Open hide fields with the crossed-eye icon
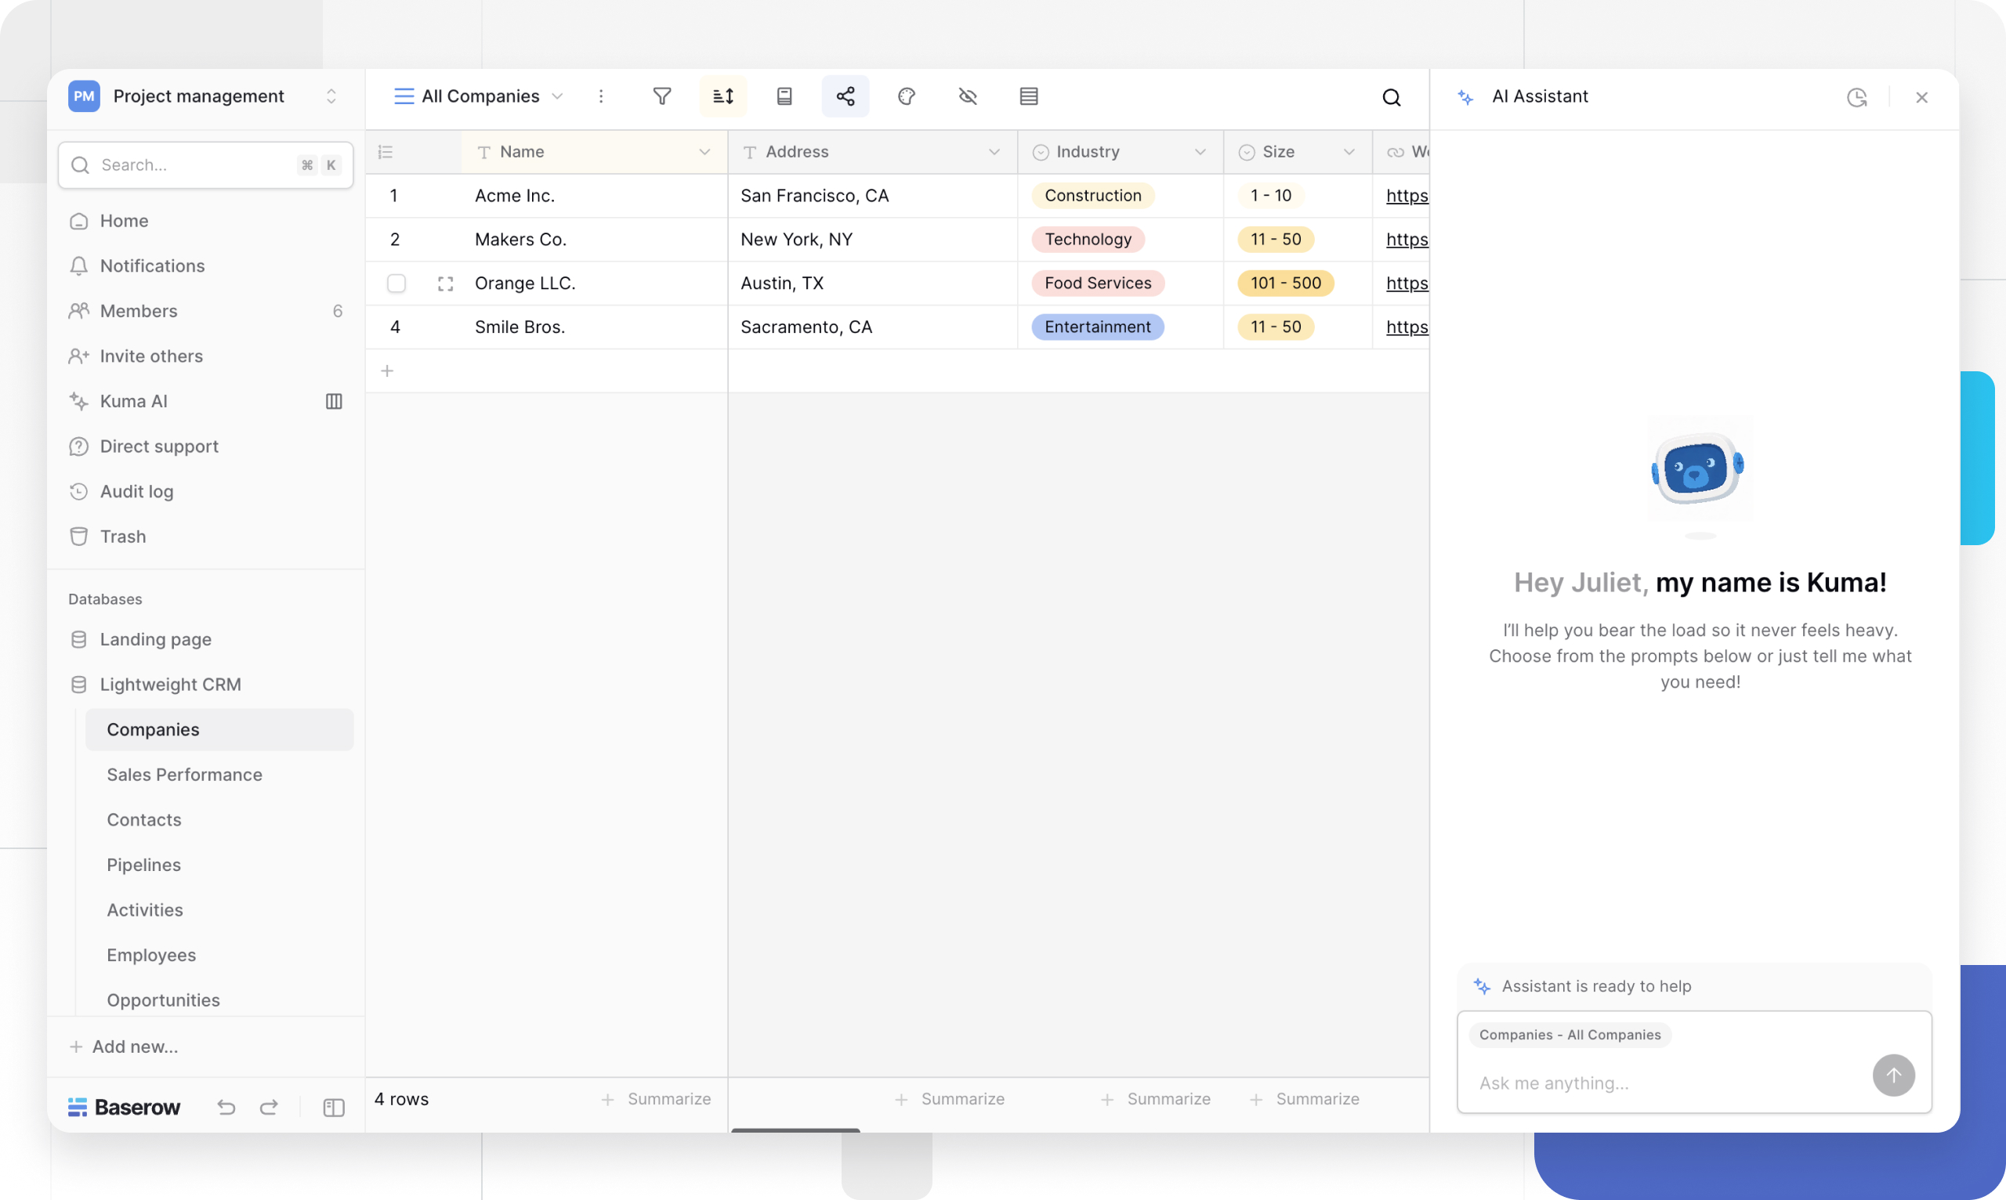The width and height of the screenshot is (2006, 1200). 968,96
